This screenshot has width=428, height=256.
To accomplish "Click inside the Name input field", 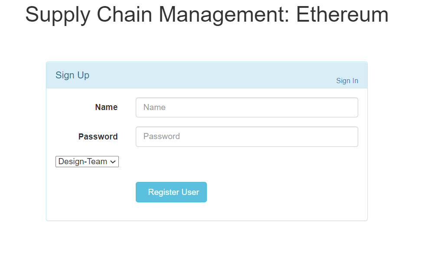I will pos(246,107).
